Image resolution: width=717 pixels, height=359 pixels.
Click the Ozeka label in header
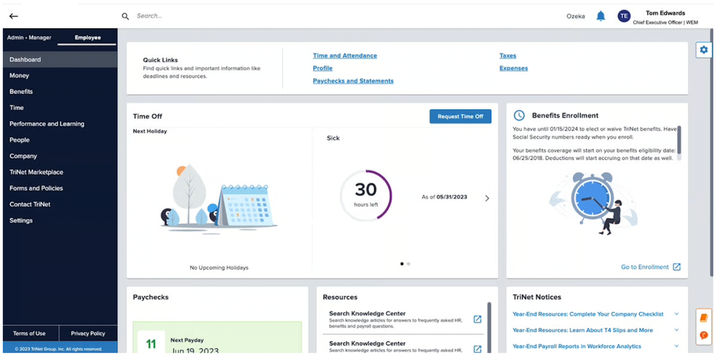575,16
